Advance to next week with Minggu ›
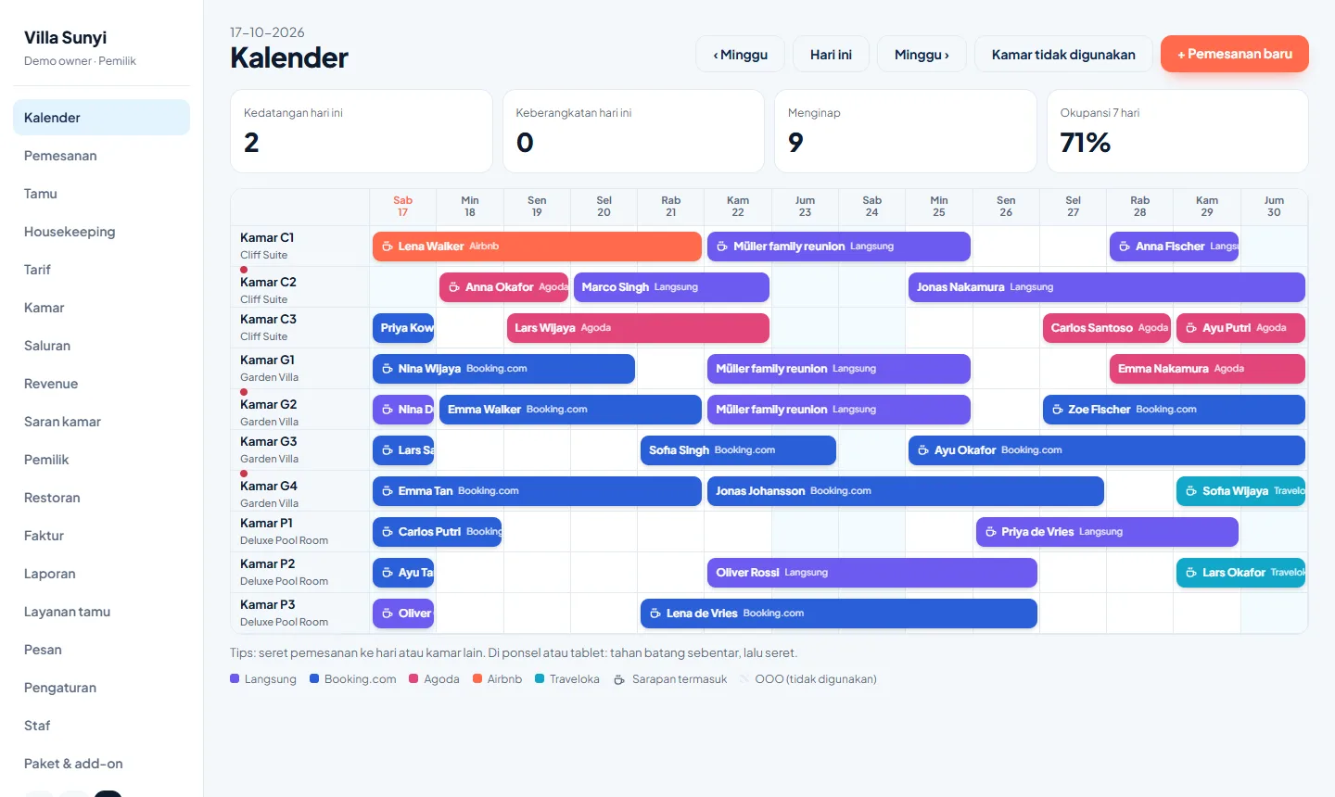Image resolution: width=1335 pixels, height=797 pixels. pos(922,55)
